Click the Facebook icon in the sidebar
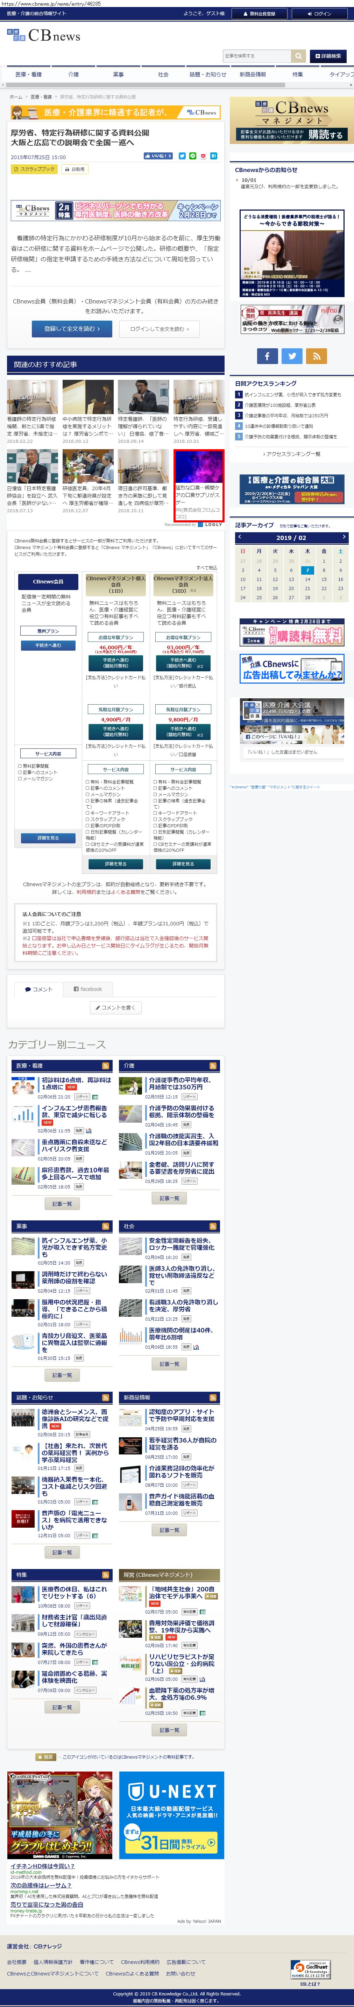 pyautogui.click(x=267, y=355)
